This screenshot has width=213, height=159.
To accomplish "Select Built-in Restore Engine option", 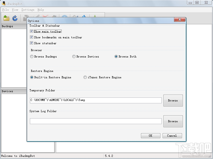I will pos(32,77).
